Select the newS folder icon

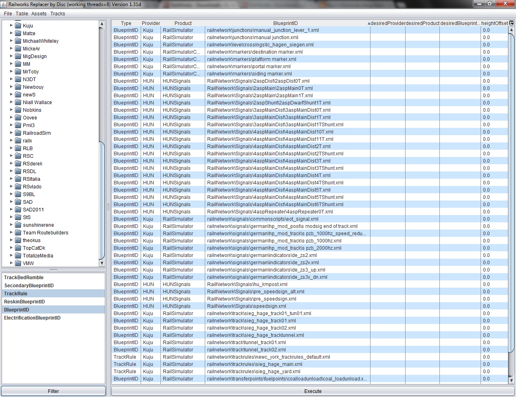pyautogui.click(x=18, y=94)
